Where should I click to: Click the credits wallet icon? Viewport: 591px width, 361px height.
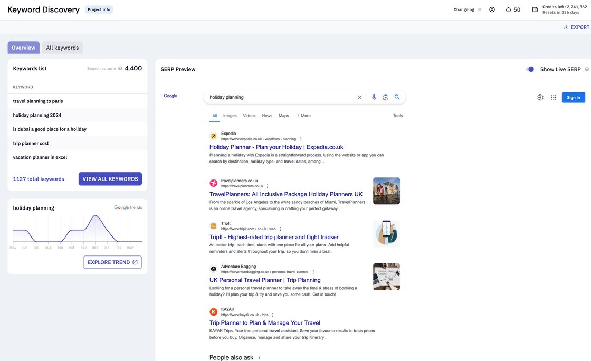[x=535, y=9]
